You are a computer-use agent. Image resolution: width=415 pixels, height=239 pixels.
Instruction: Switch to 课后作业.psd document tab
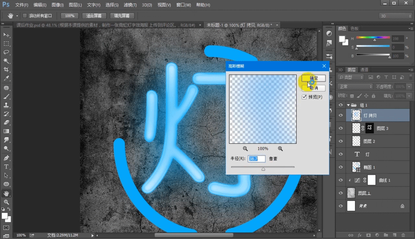pyautogui.click(x=106, y=25)
